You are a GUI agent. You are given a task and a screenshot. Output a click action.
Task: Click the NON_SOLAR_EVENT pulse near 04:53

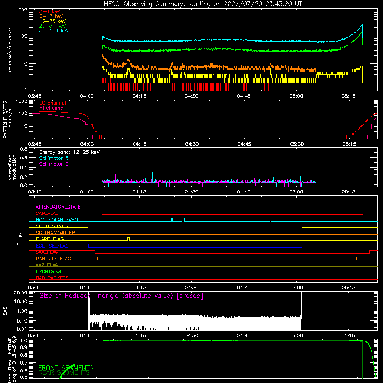tap(270, 220)
